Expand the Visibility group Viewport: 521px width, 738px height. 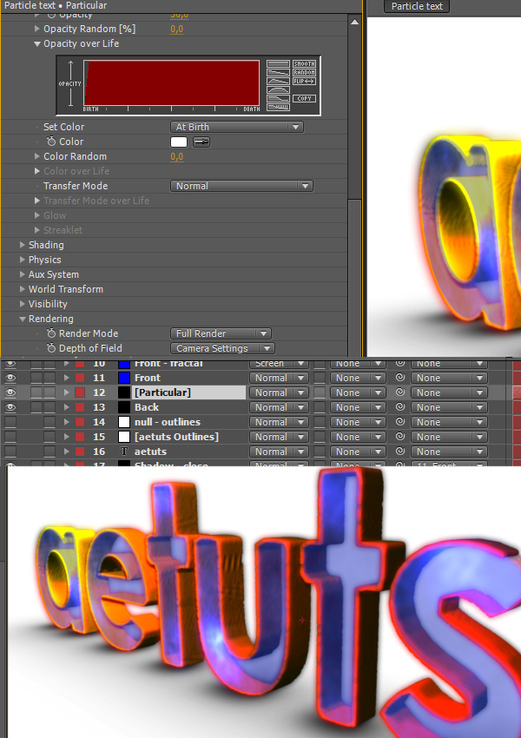point(22,304)
